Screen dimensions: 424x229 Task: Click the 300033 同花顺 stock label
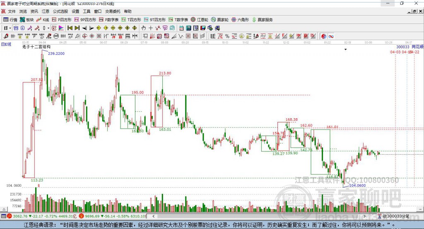410,47
